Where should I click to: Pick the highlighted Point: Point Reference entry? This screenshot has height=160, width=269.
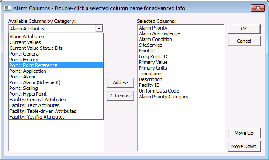click(x=56, y=65)
